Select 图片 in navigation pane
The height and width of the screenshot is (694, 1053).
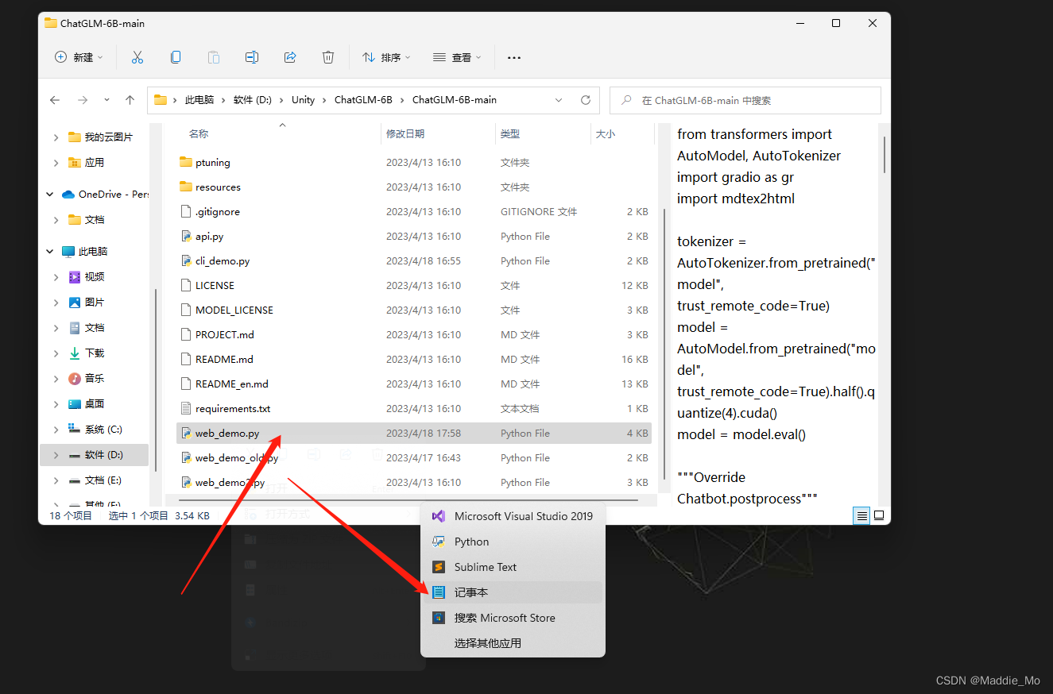94,303
